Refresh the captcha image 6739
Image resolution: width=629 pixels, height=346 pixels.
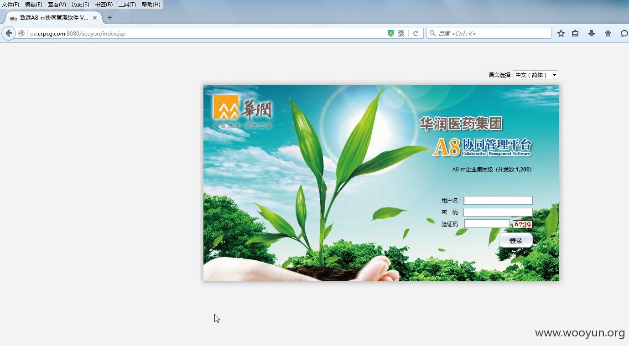pyautogui.click(x=523, y=224)
